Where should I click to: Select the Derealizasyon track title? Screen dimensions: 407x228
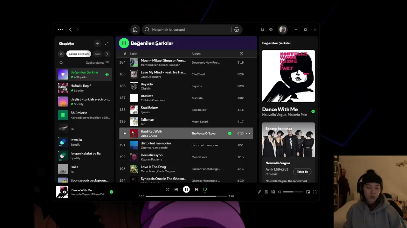click(x=152, y=155)
